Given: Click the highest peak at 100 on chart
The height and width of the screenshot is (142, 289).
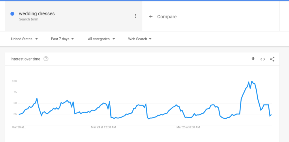Looking at the screenshot, I should pos(252,81).
